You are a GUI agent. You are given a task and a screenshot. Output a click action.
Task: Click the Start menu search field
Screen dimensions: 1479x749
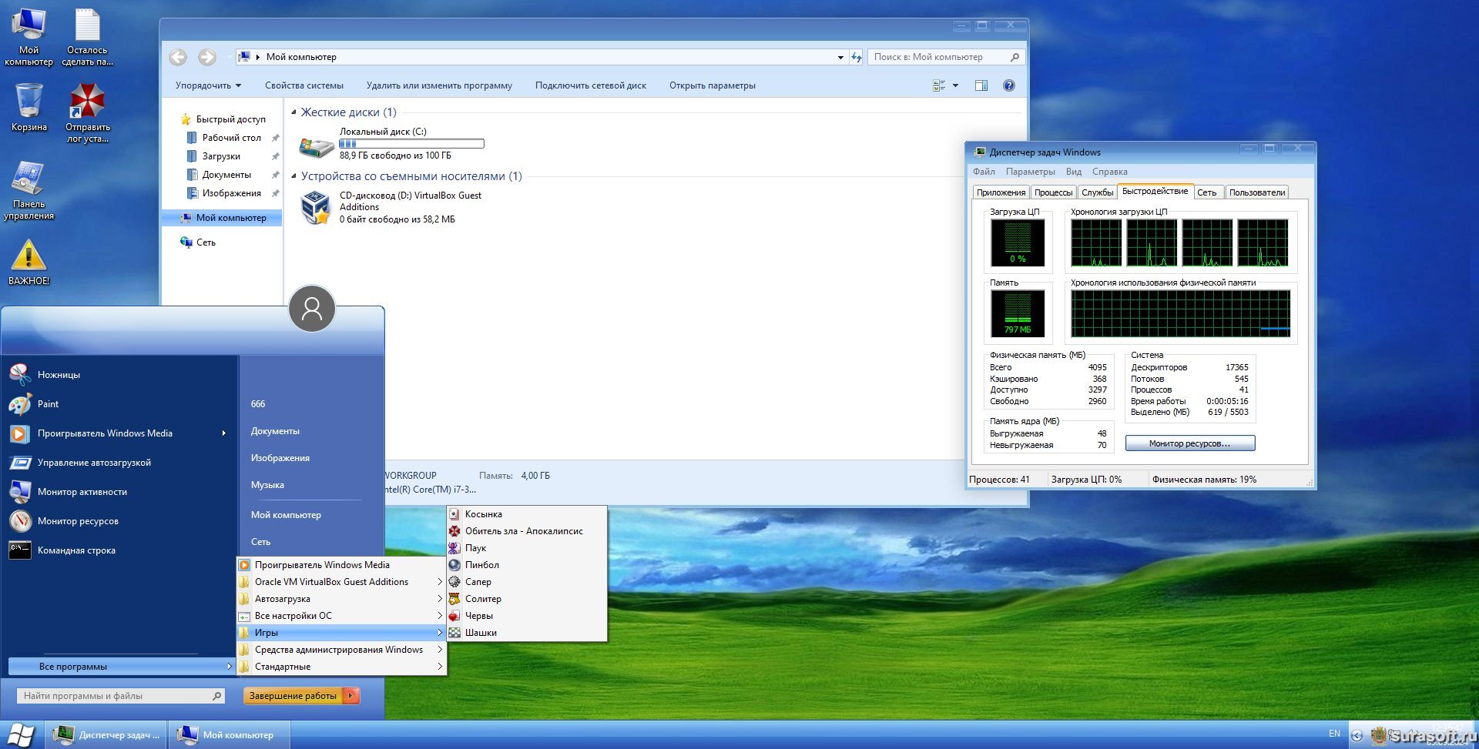116,696
